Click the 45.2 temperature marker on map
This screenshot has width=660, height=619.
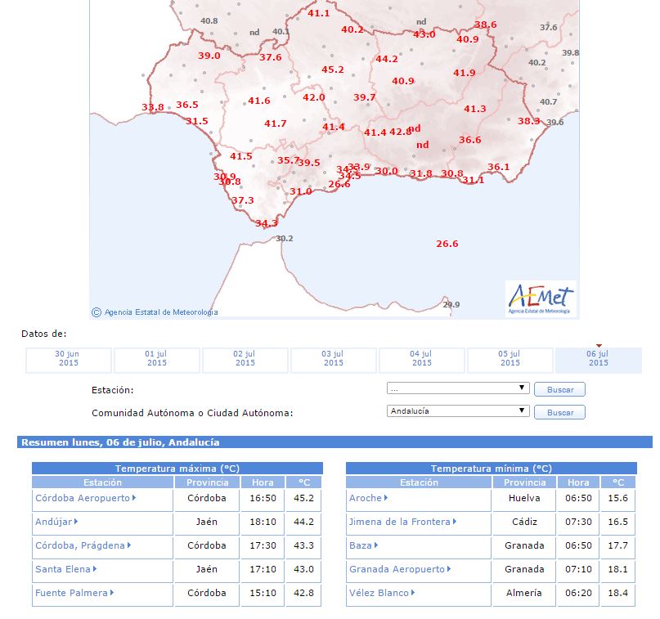(333, 70)
